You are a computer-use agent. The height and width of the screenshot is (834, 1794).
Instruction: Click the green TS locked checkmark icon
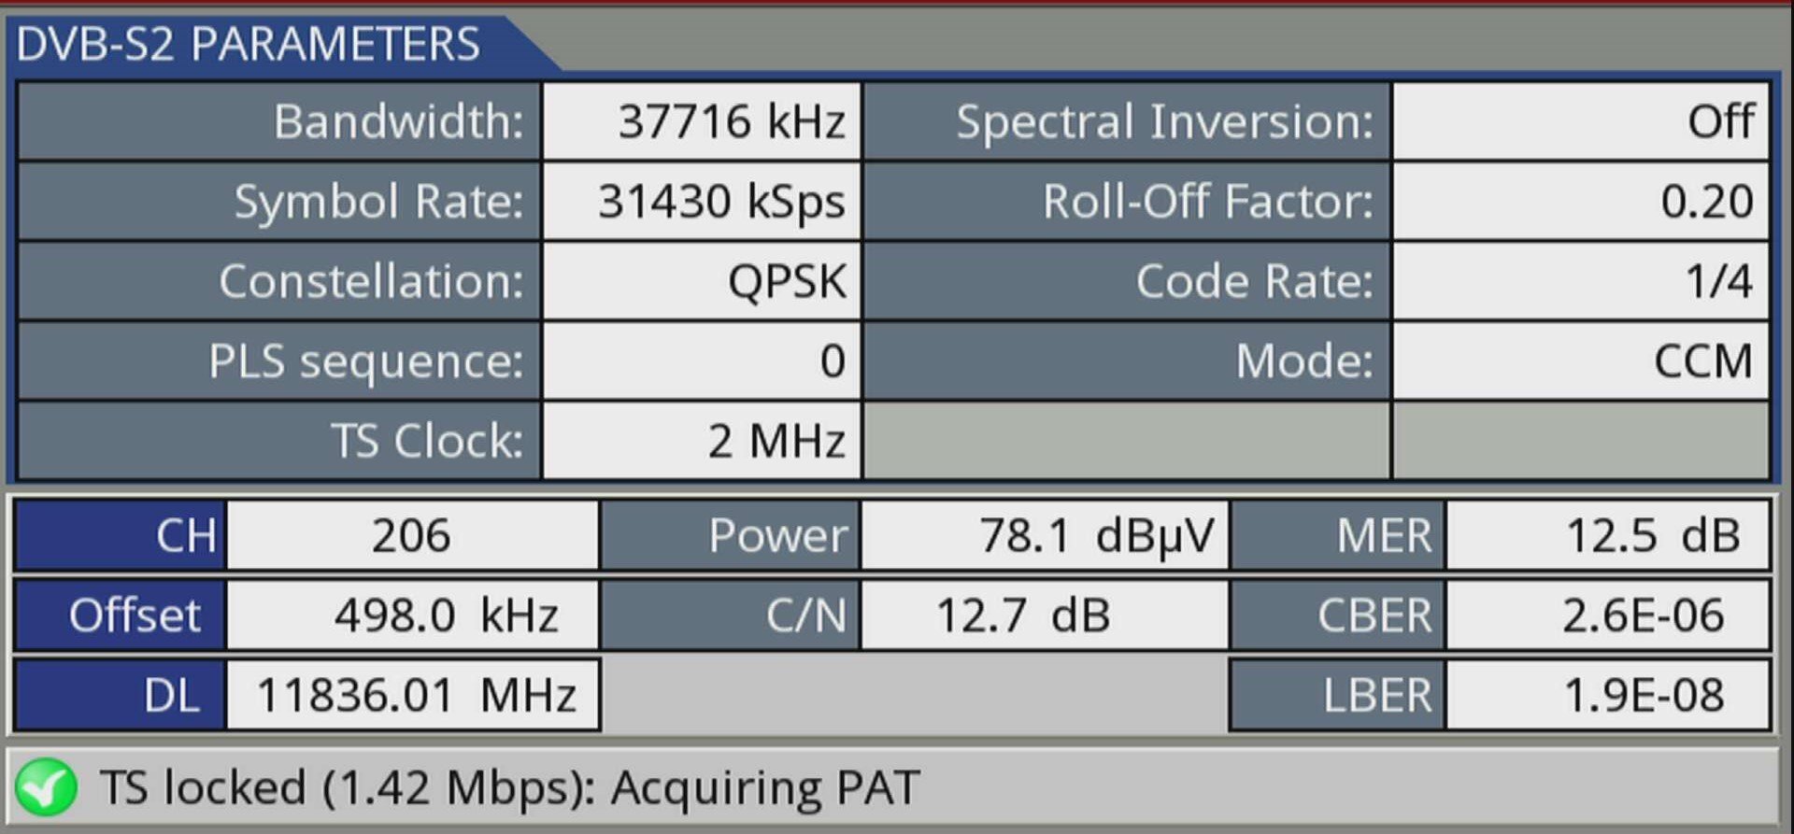[46, 787]
